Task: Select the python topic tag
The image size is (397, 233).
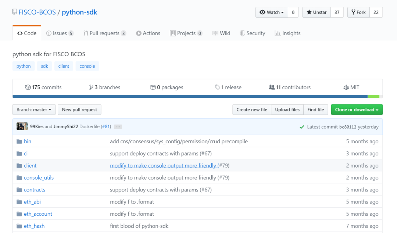Action: (24, 66)
